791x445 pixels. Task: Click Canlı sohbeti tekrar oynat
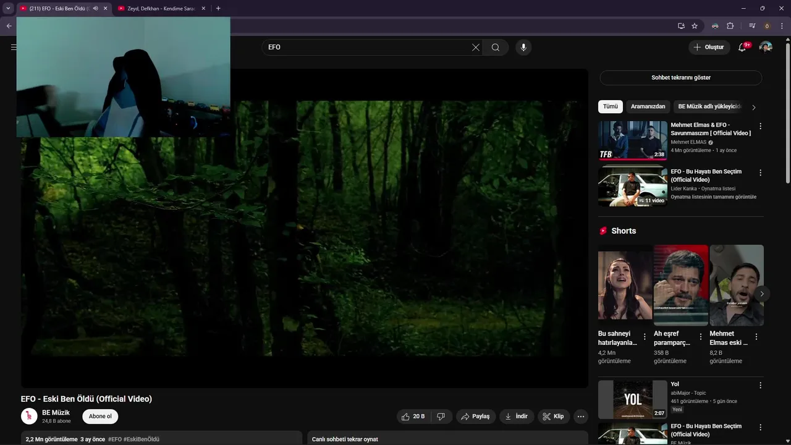point(345,439)
